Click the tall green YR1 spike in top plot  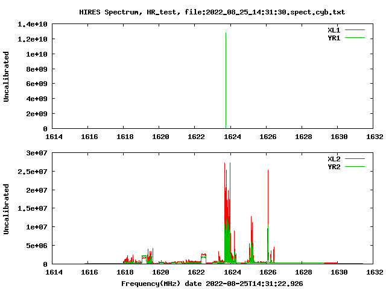pos(226,80)
